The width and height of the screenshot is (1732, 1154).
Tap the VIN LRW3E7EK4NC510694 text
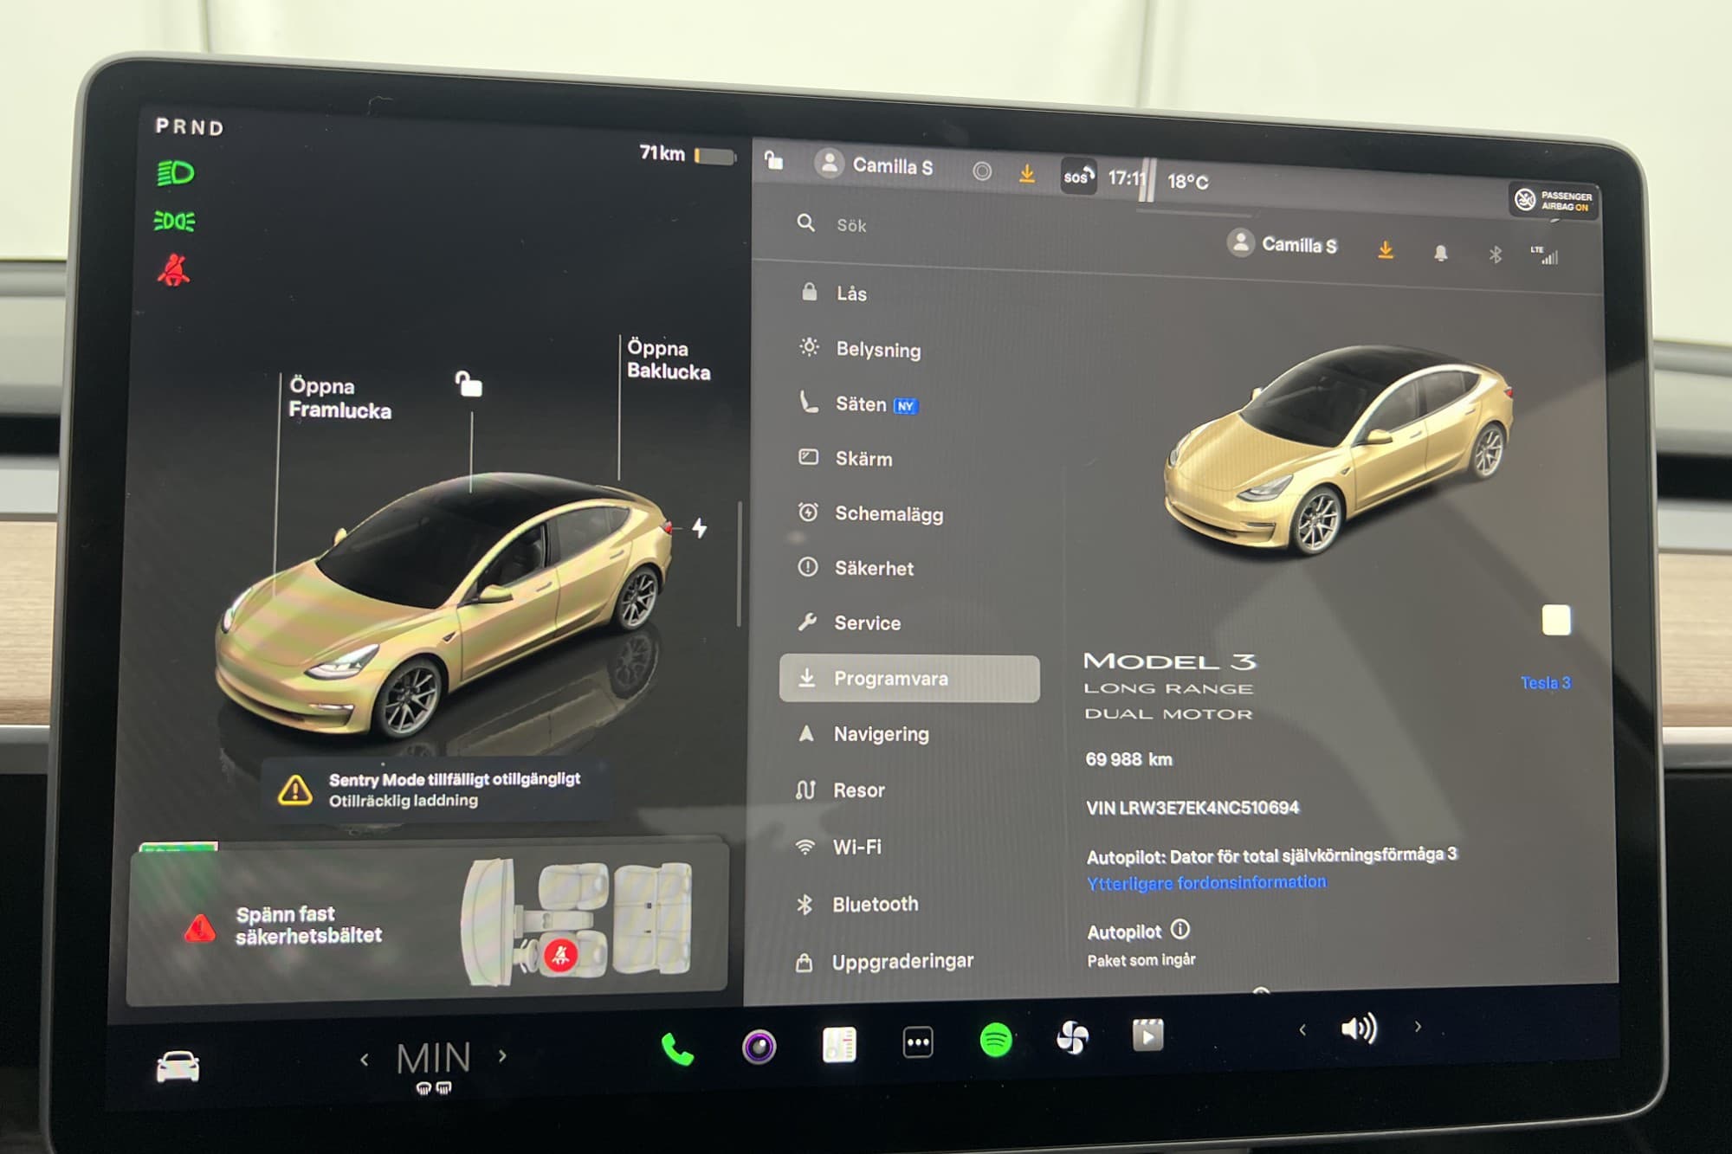(1192, 808)
